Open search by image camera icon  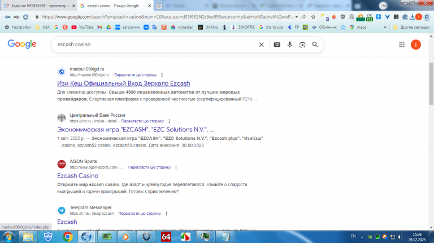(x=302, y=45)
